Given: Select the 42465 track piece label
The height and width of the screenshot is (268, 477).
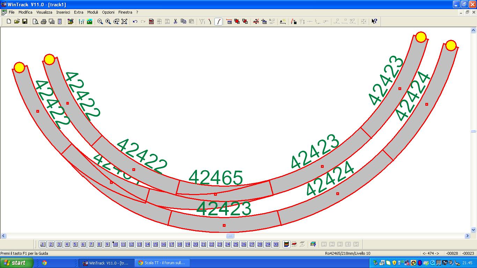Looking at the screenshot, I should coord(216,178).
